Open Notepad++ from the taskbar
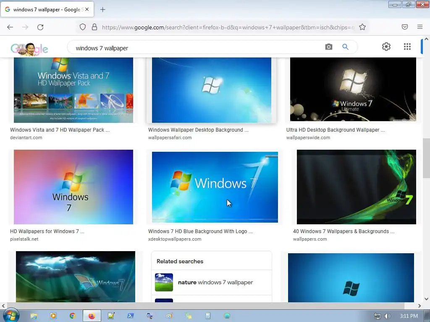The width and height of the screenshot is (430, 322). click(x=111, y=316)
